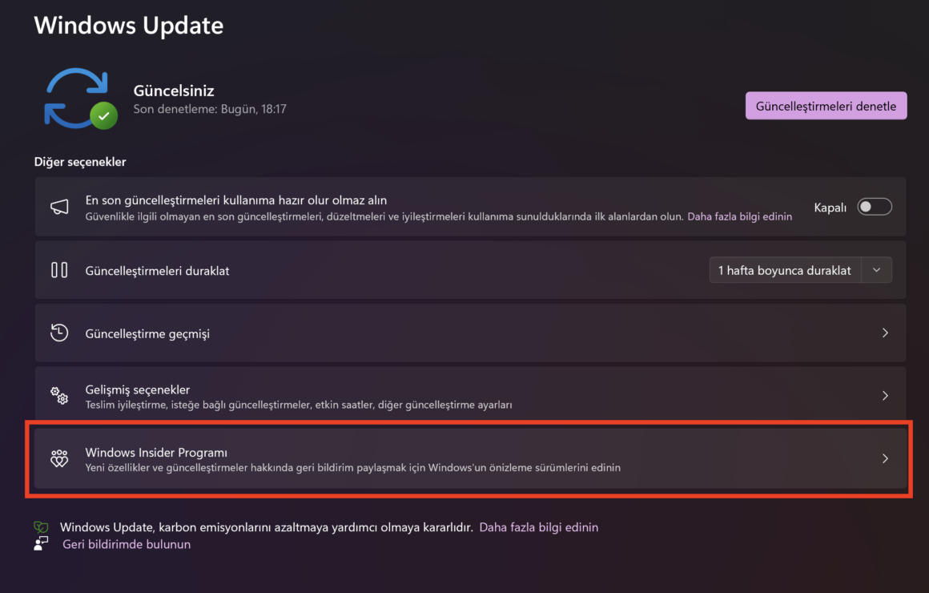Click the Geri bildirimde bulunun link
This screenshot has width=929, height=593.
click(127, 544)
